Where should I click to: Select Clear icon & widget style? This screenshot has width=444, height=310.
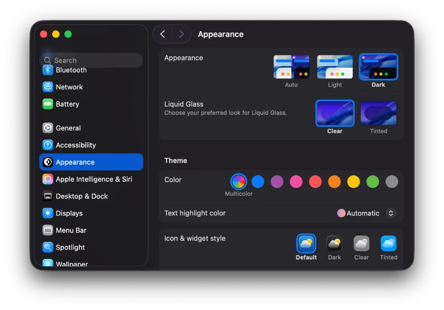pyautogui.click(x=361, y=244)
